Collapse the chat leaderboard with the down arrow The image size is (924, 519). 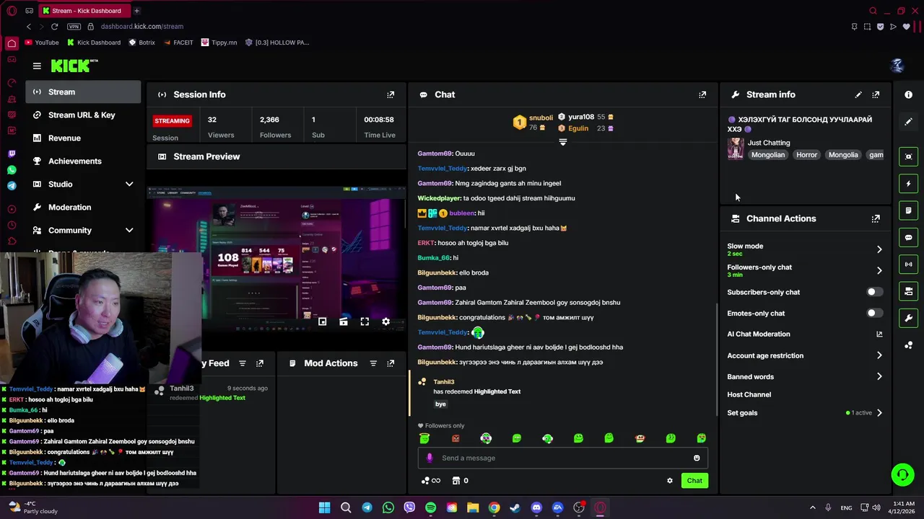point(563,142)
